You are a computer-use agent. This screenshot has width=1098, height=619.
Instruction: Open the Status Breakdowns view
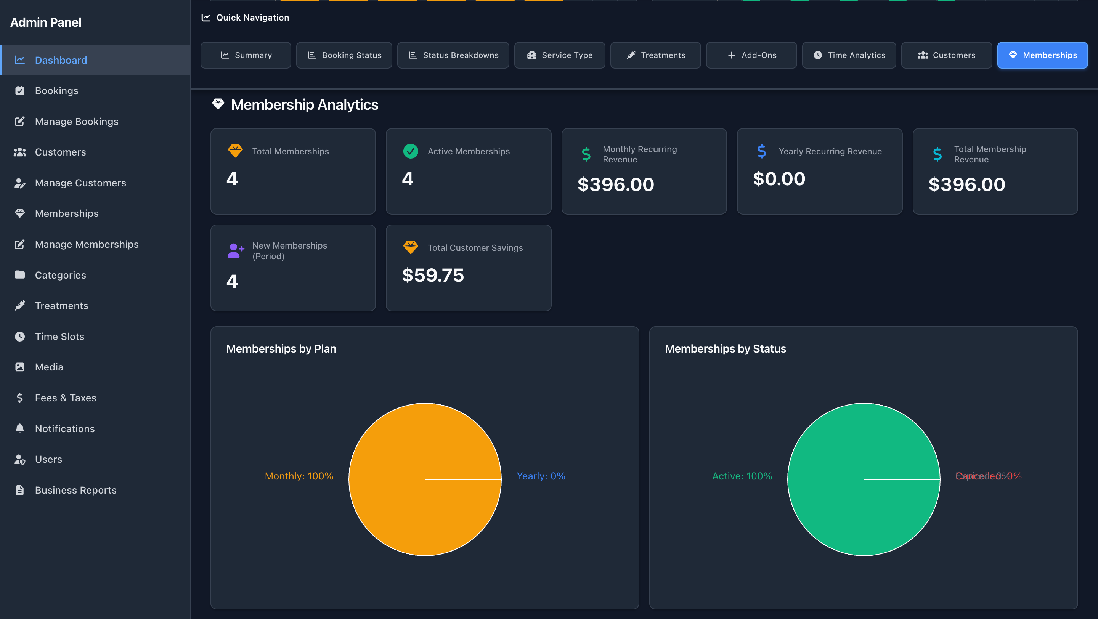click(453, 55)
